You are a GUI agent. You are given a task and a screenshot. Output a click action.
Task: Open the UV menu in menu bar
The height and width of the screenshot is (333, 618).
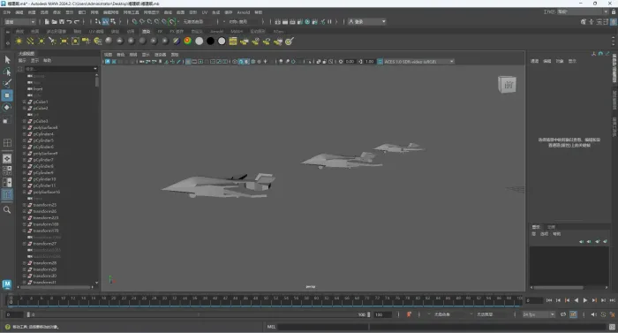click(x=205, y=12)
